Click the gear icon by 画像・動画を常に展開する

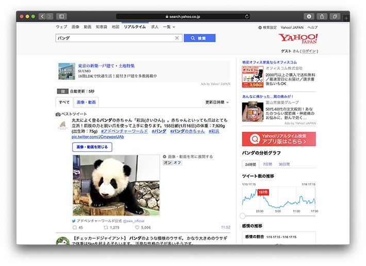tap(164, 156)
